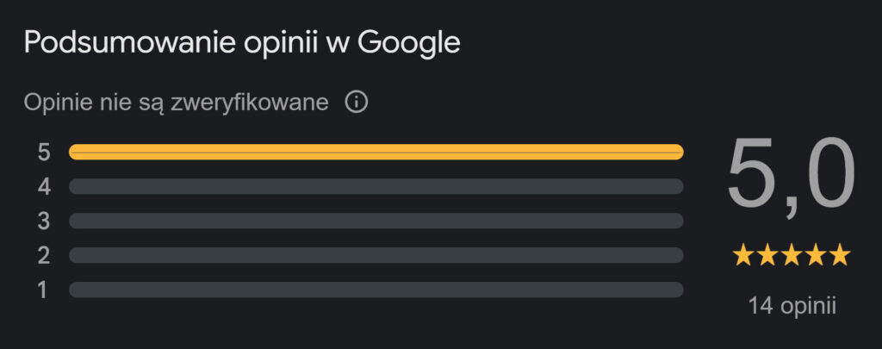The image size is (882, 349).
Task: Click the first gold rating star
Action: coord(743,255)
